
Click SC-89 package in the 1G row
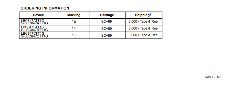coord(107,35)
